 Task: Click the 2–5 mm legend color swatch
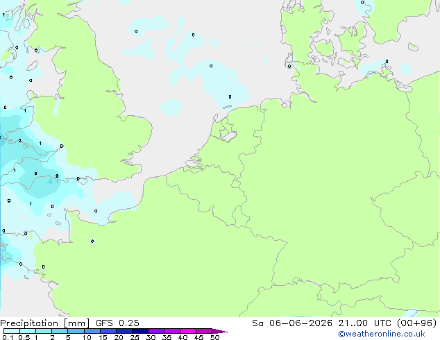60,331
